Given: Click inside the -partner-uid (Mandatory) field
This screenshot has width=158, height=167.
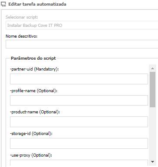Looking at the screenshot, I should pos(79,79).
